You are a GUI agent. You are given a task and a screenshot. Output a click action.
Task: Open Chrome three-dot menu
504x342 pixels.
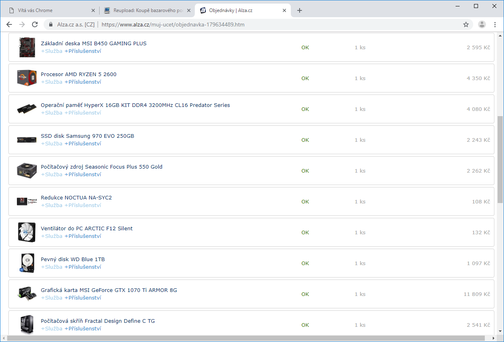495,24
